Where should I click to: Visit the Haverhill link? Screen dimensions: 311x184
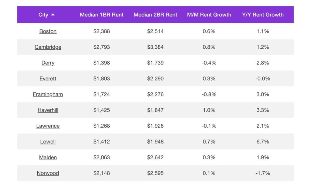(x=48, y=110)
